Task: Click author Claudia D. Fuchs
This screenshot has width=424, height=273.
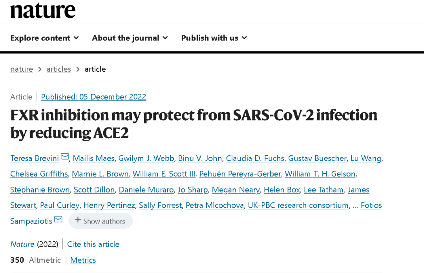Action: [255, 158]
